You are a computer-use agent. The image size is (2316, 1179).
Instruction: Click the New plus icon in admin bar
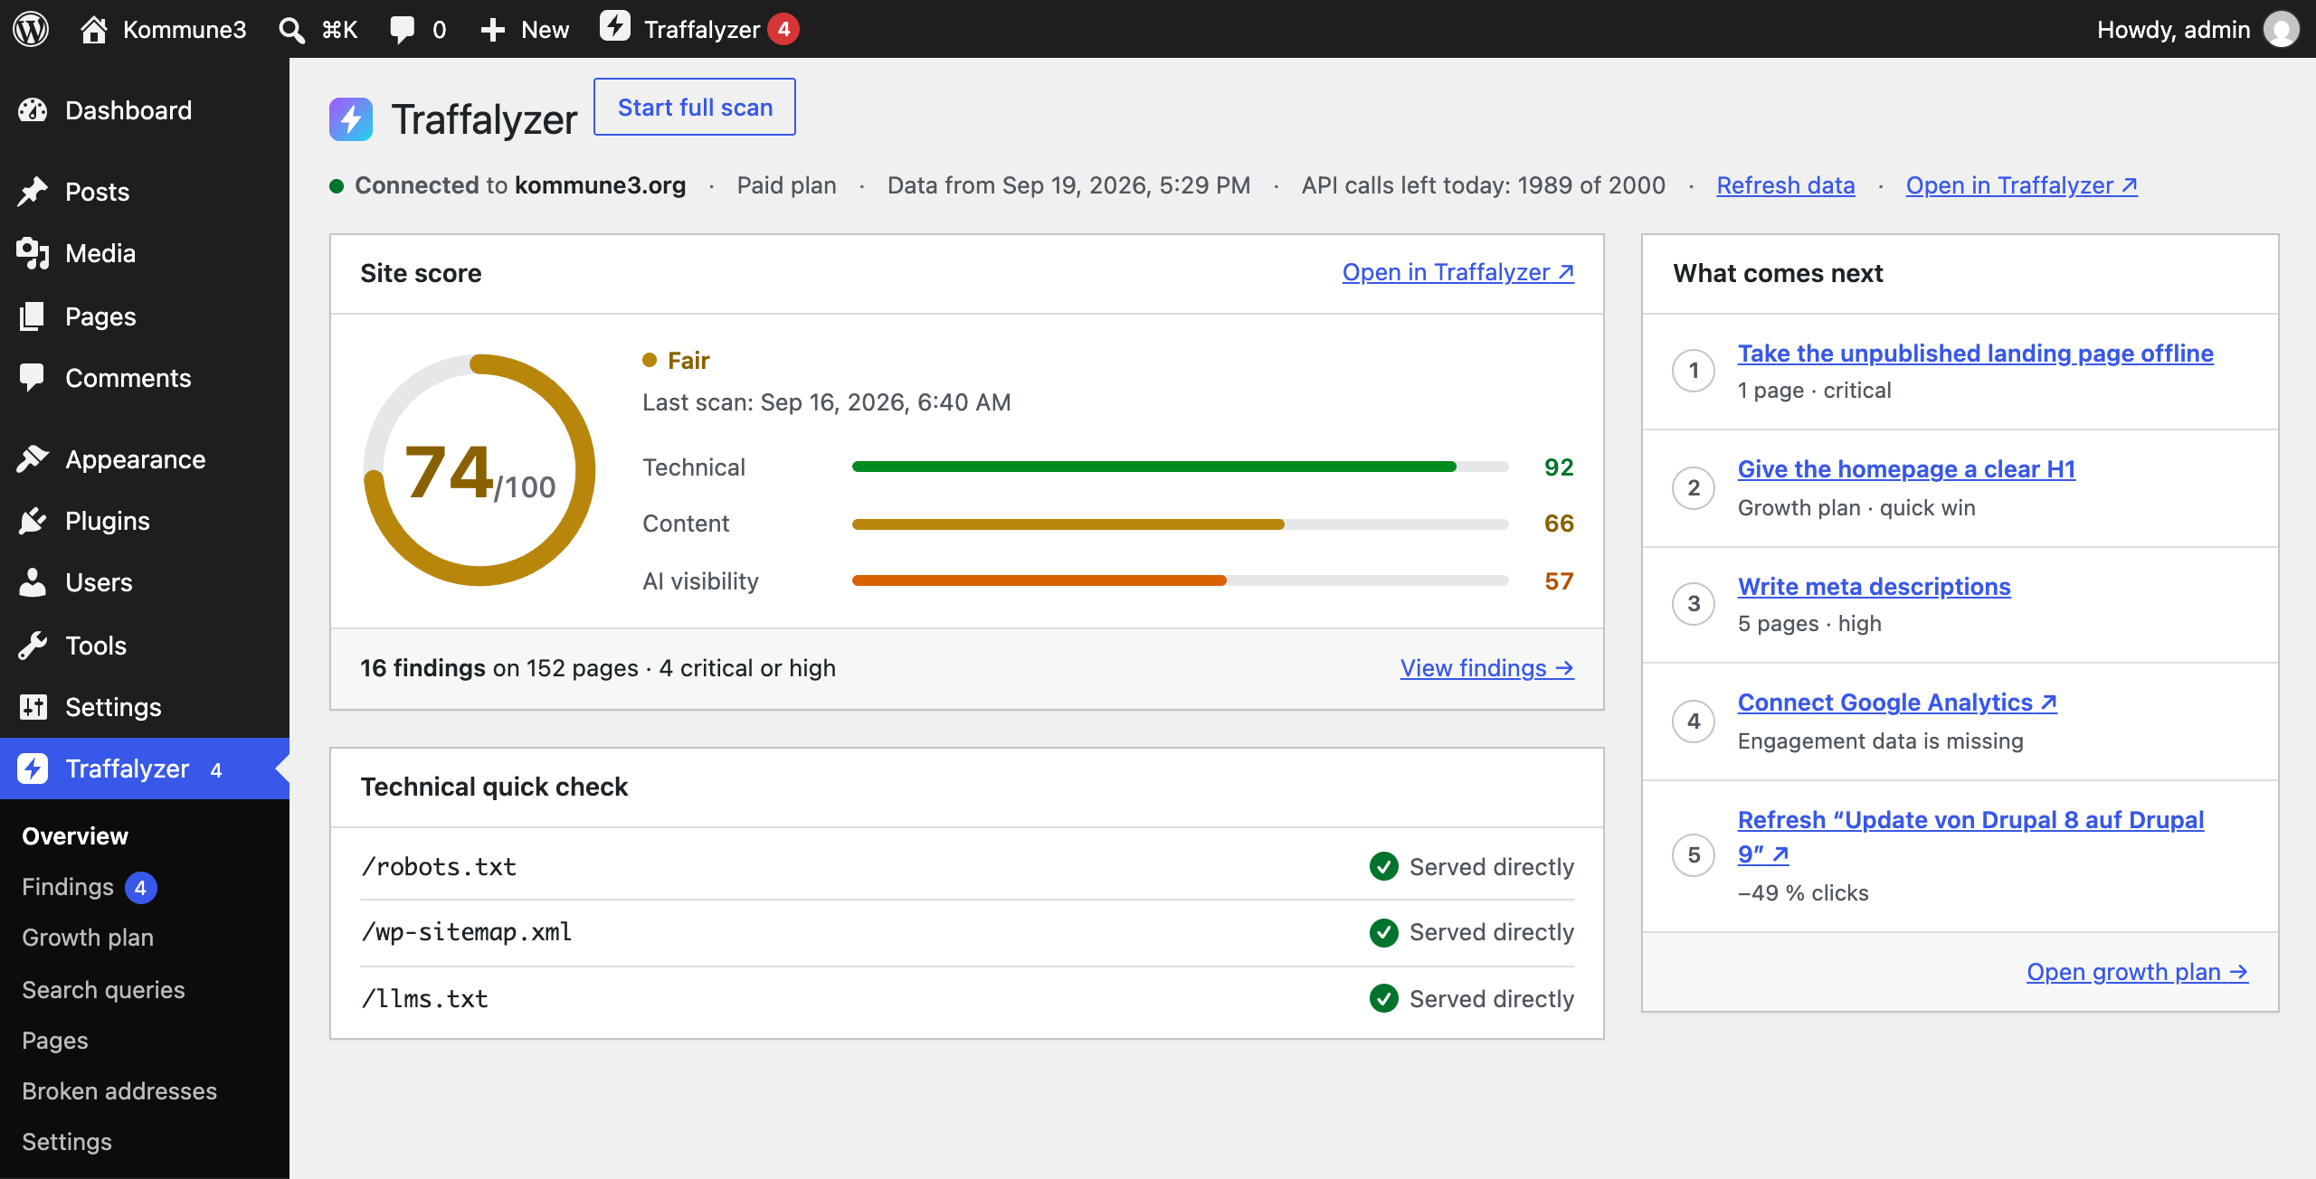click(492, 30)
